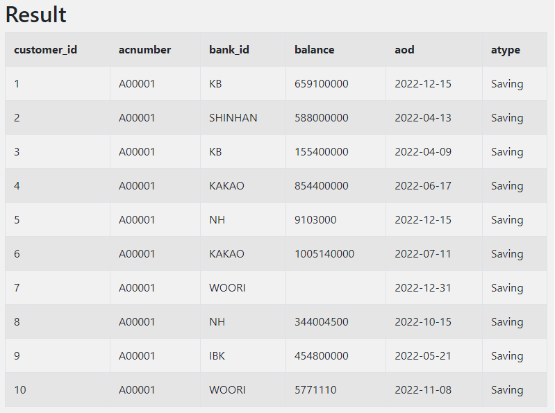Click NH in the customer 5 row
The image size is (555, 413).
(x=217, y=219)
